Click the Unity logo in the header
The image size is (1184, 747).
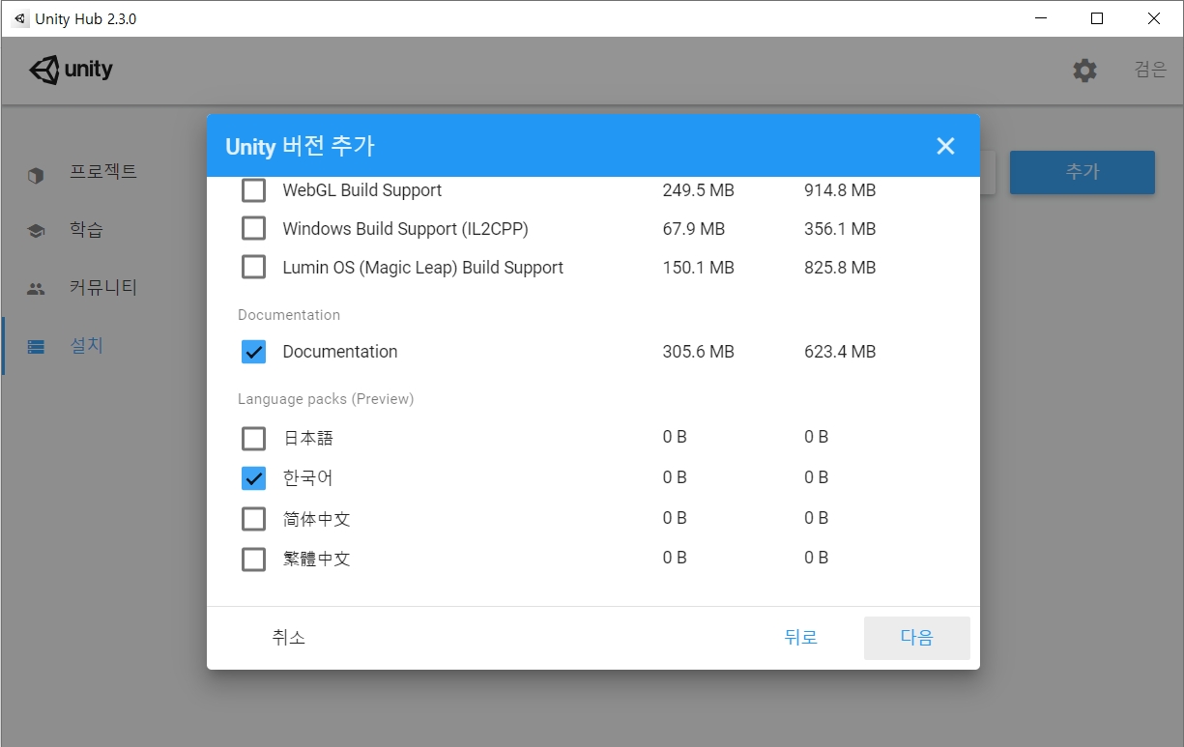coord(72,70)
